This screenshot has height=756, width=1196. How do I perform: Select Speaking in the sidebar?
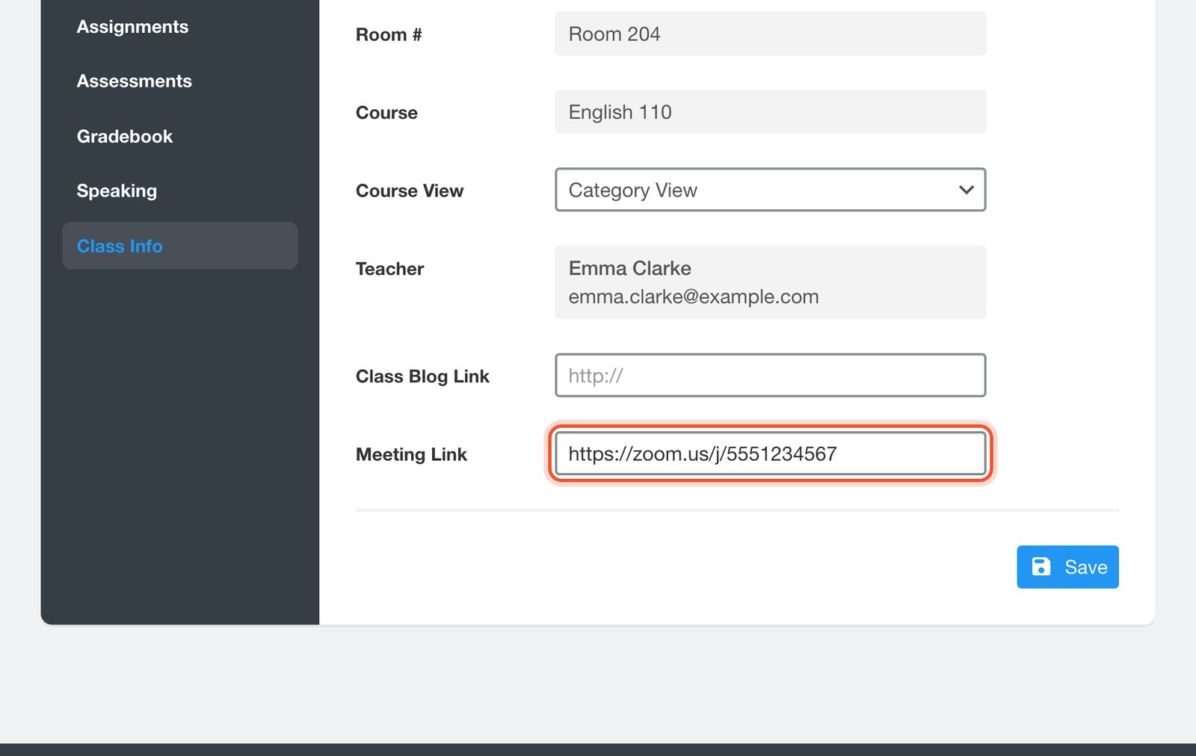[117, 191]
